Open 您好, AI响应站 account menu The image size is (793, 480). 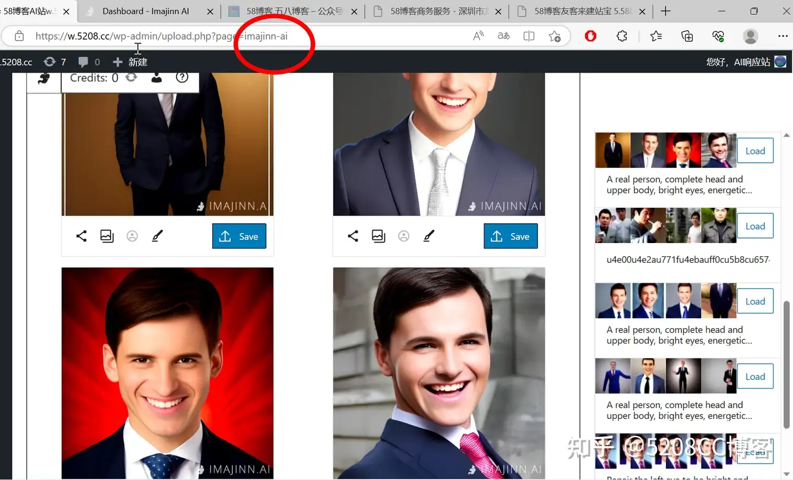coord(746,62)
